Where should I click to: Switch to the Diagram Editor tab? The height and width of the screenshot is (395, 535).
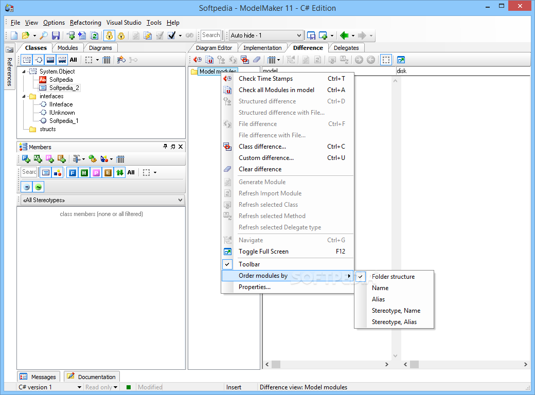[213, 48]
